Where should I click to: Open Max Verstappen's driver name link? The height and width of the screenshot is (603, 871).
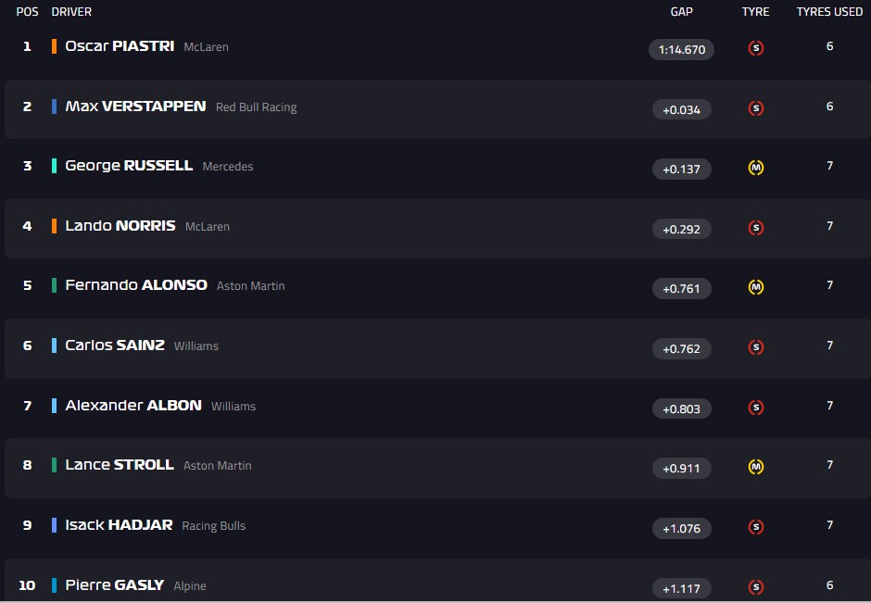coord(135,107)
